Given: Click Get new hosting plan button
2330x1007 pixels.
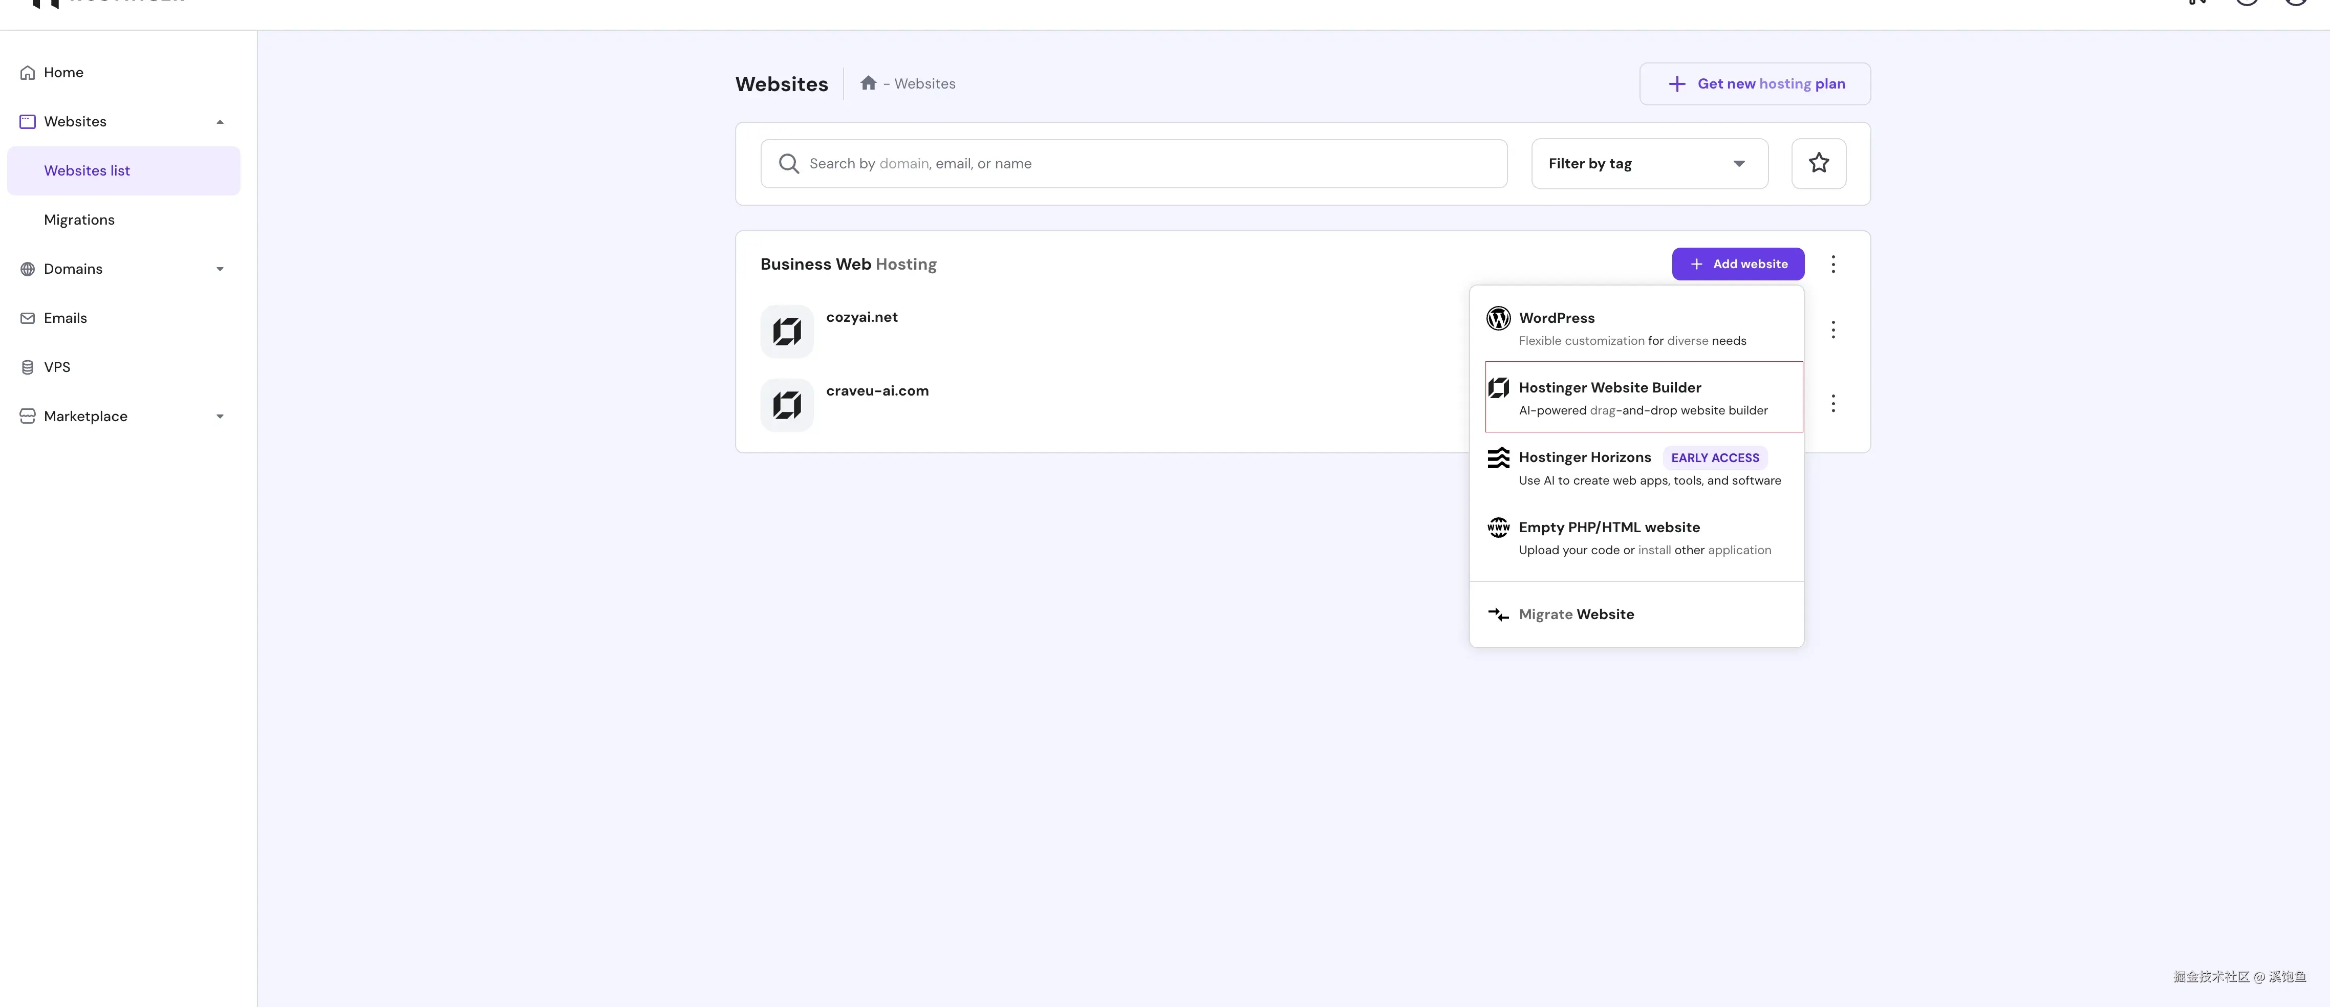Looking at the screenshot, I should pos(1754,84).
